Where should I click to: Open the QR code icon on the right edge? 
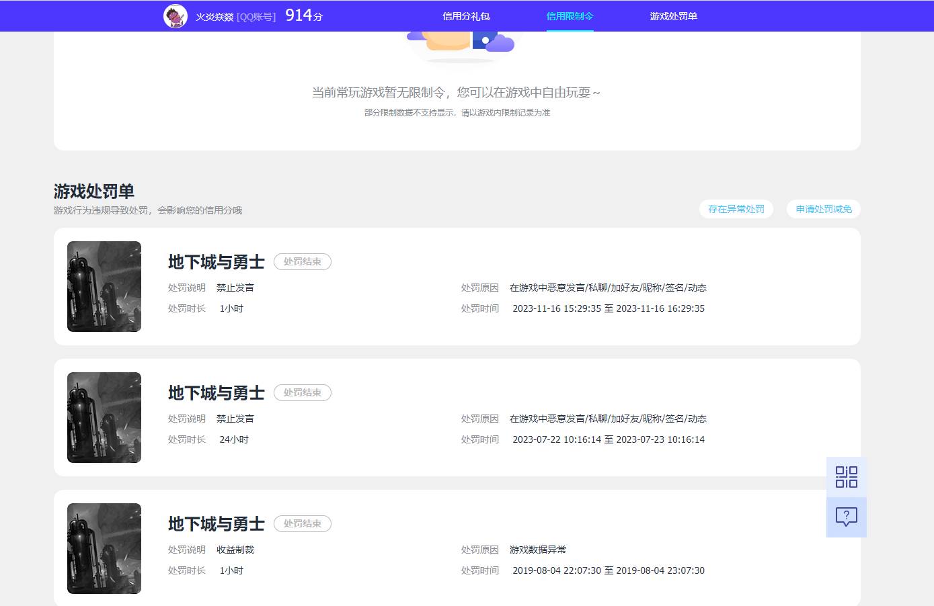click(x=846, y=476)
